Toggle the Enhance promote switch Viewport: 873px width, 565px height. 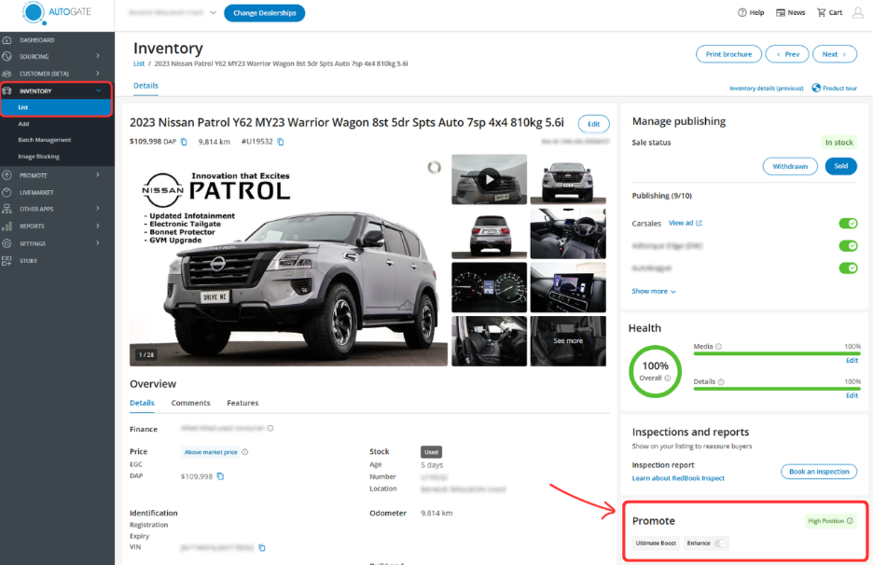coord(720,543)
